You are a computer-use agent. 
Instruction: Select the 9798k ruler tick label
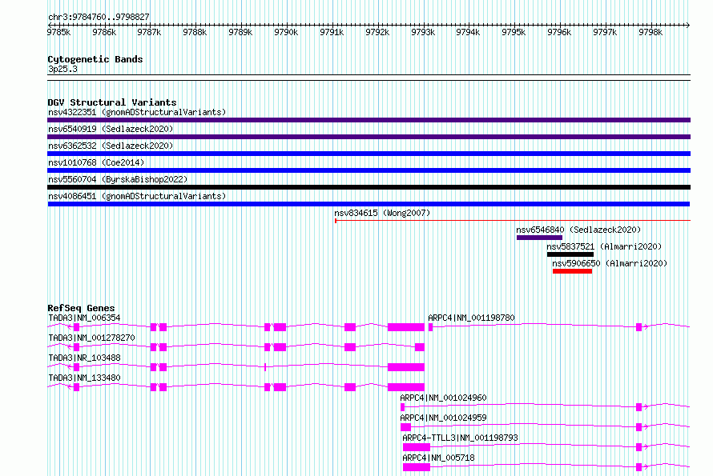tap(651, 33)
